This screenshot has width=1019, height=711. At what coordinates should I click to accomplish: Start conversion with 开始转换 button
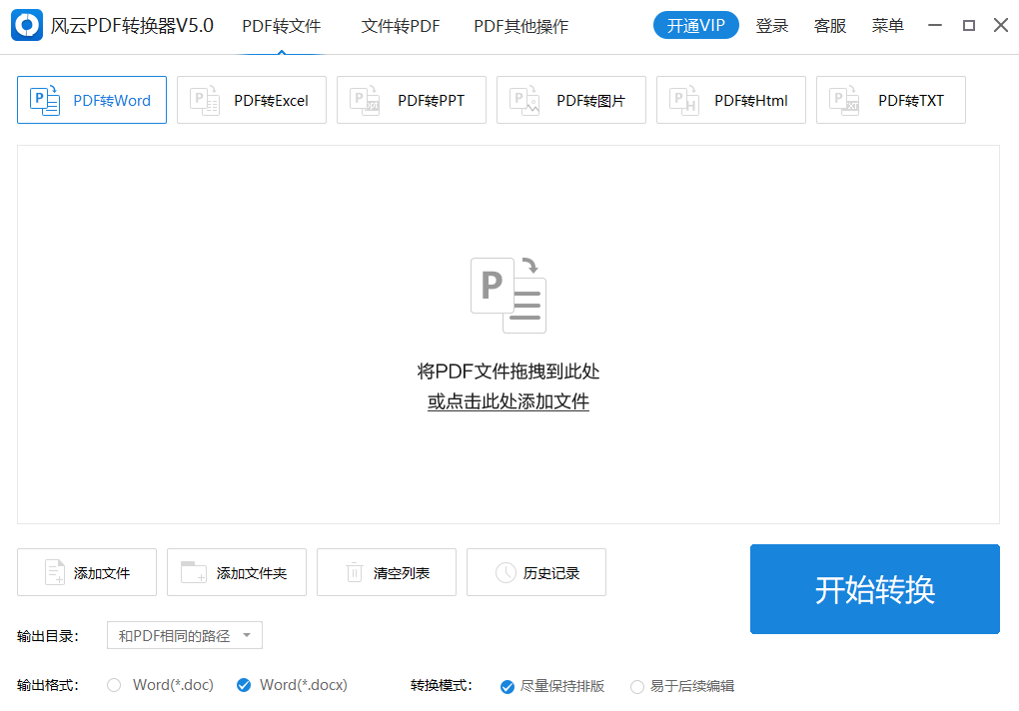point(875,589)
